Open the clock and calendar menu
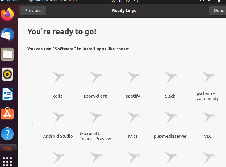This screenshot has width=226, height=167. [125, 1]
